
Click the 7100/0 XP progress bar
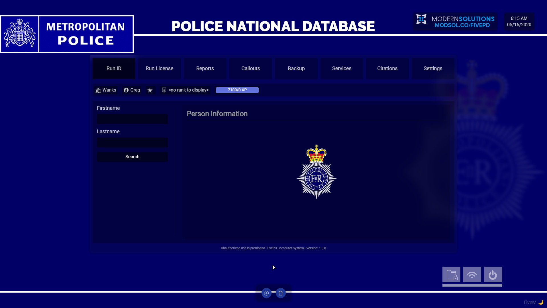click(237, 90)
